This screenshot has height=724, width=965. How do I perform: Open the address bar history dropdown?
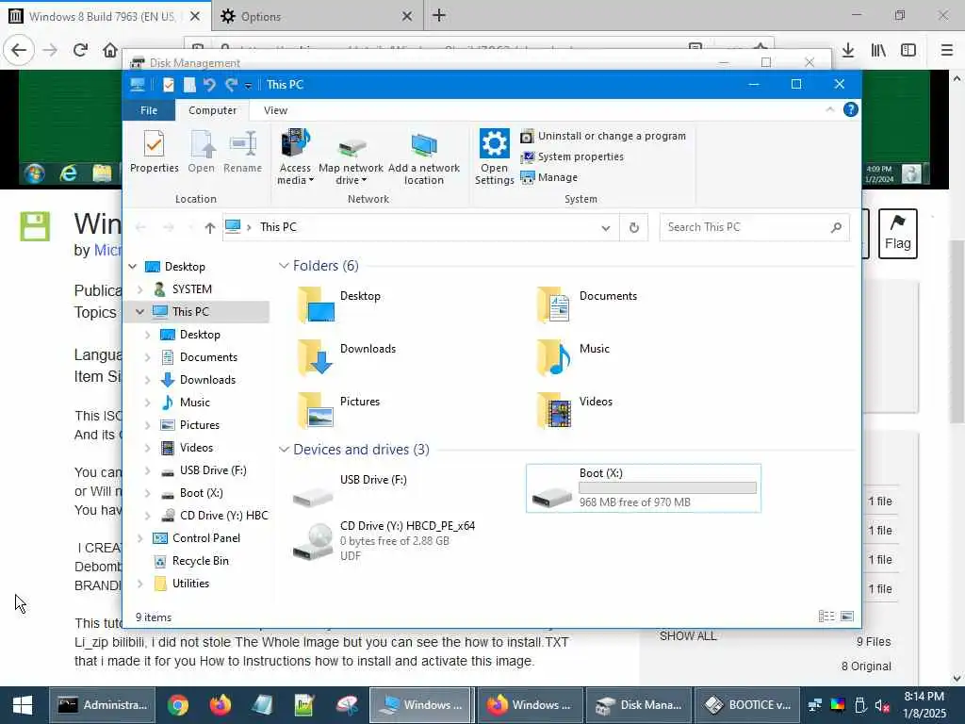606,228
